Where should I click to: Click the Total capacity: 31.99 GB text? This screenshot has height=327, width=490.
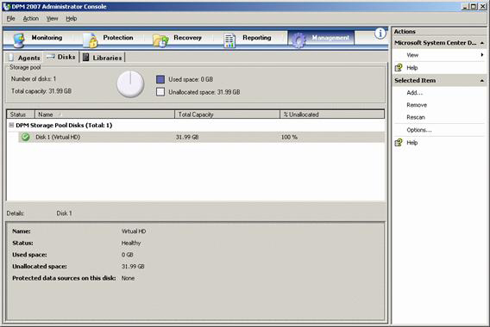point(41,91)
